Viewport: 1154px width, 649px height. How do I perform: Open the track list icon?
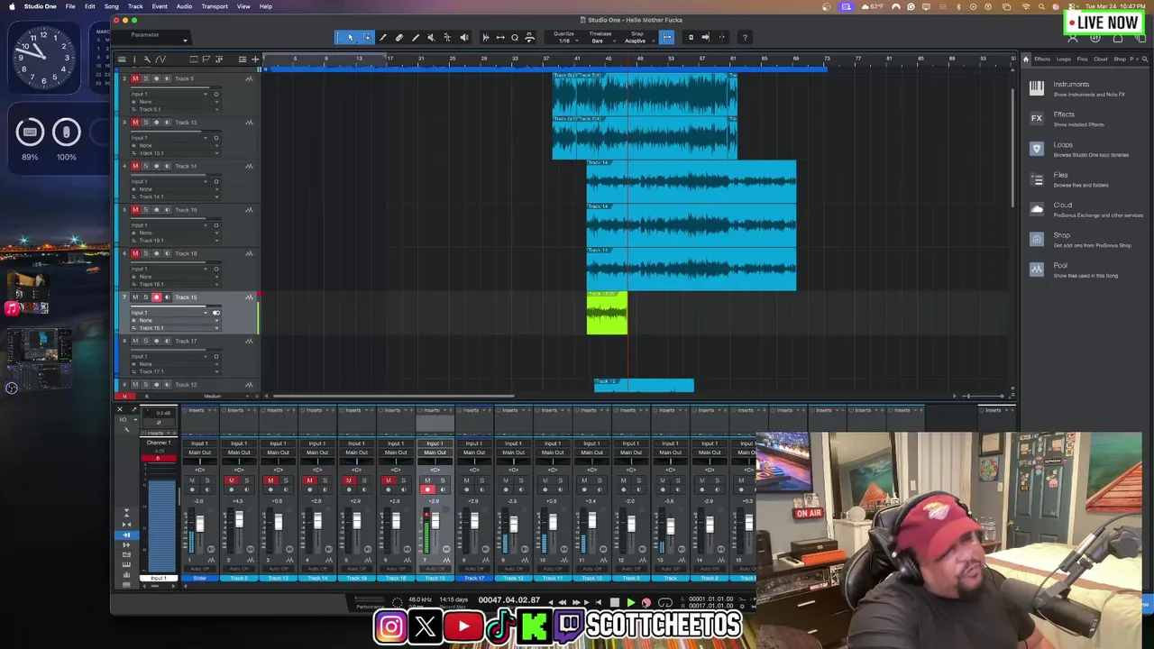coord(122,59)
